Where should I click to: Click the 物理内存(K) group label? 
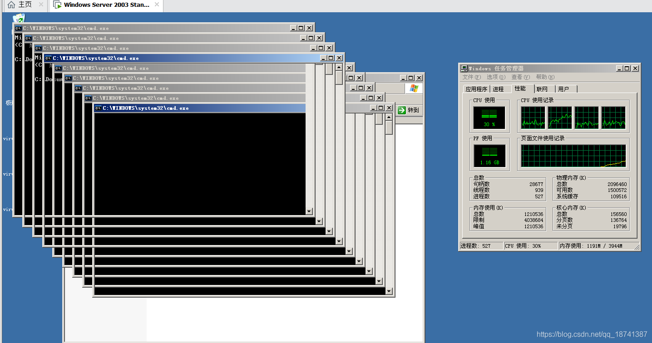click(571, 178)
